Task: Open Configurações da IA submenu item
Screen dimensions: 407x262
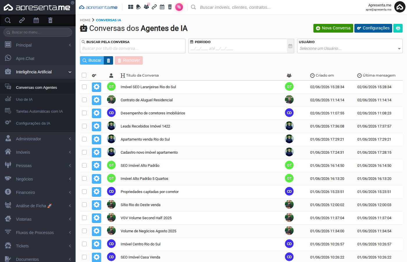Action: pyautogui.click(x=38, y=123)
